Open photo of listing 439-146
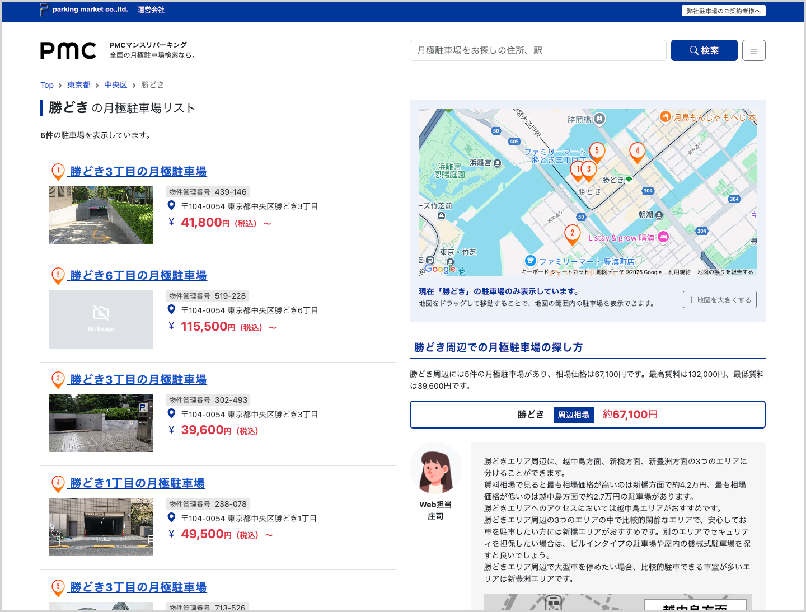Screen dimensions: 806x612 pos(101,215)
